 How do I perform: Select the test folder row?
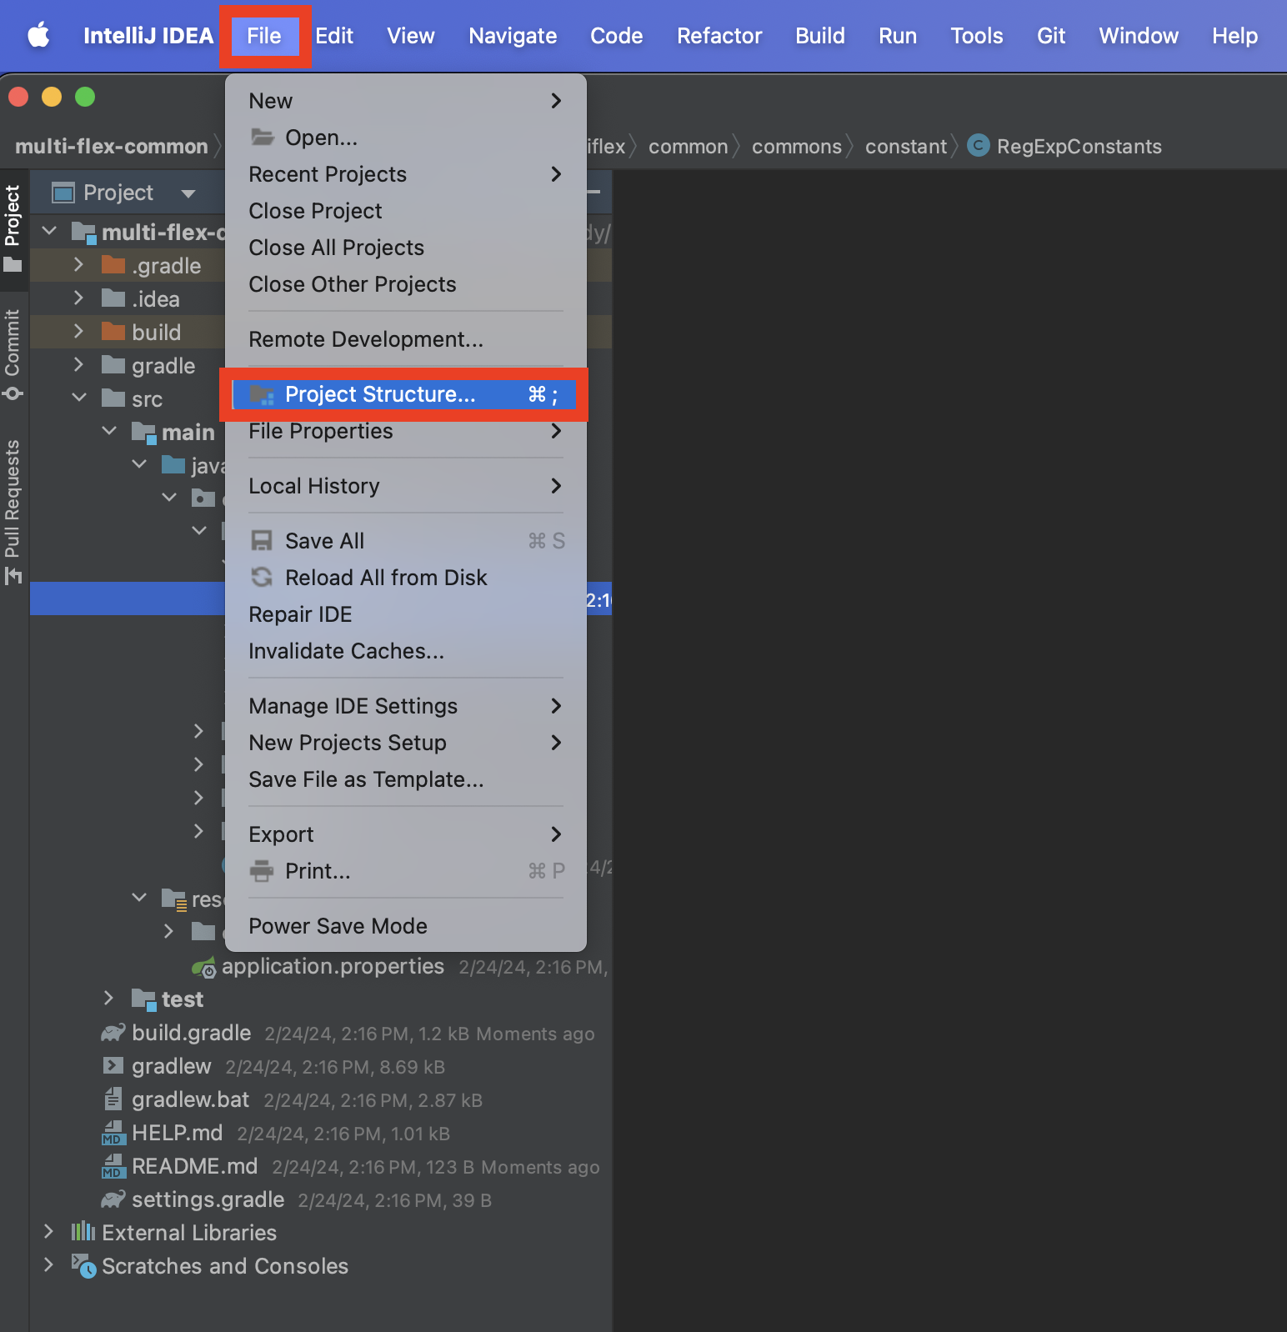point(321,999)
